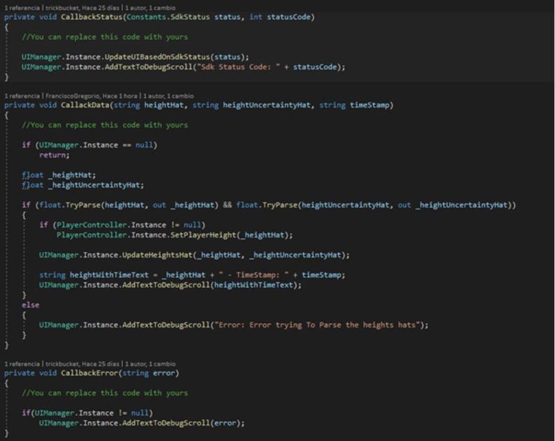The image size is (555, 441).
Task: Open '1 referencia' CodeLens above CallbackStatus method
Action: tap(21, 8)
